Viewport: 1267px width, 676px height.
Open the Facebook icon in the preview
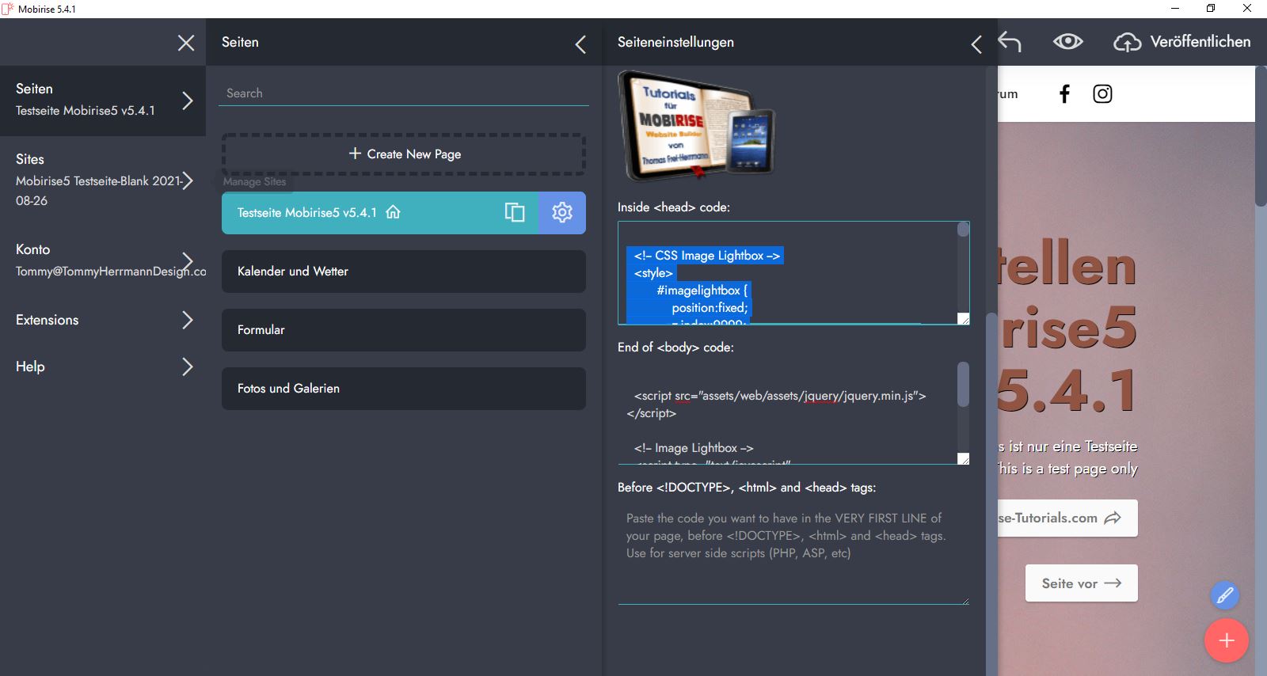[x=1064, y=94]
